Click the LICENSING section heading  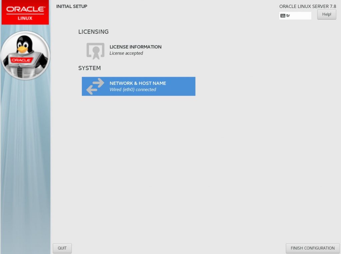(94, 32)
